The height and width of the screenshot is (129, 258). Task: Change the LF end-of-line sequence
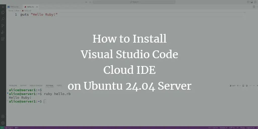pyautogui.click(x=237, y=128)
